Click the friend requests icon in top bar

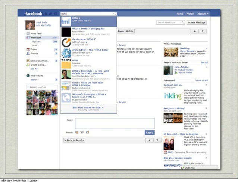46,14
